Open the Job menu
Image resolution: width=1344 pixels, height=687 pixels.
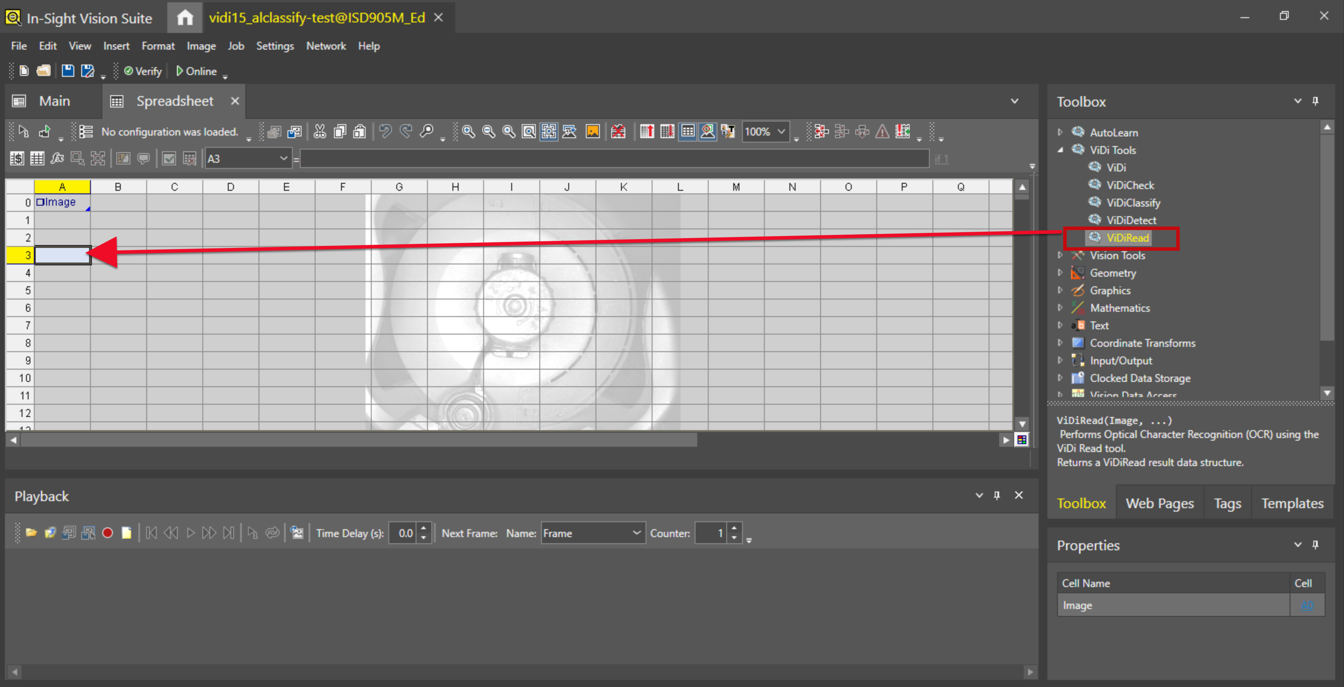235,46
